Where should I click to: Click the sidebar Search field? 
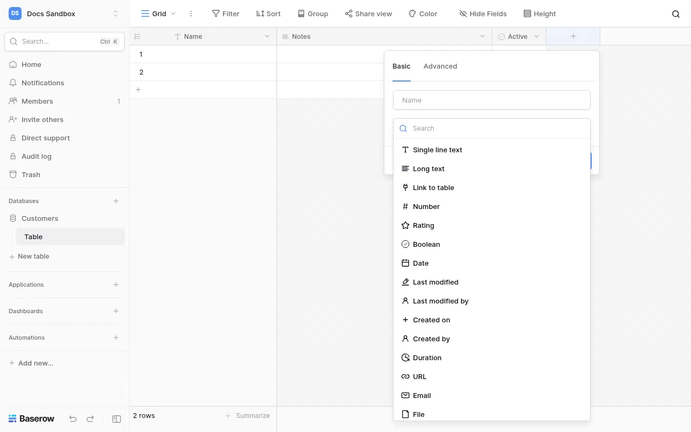[64, 42]
